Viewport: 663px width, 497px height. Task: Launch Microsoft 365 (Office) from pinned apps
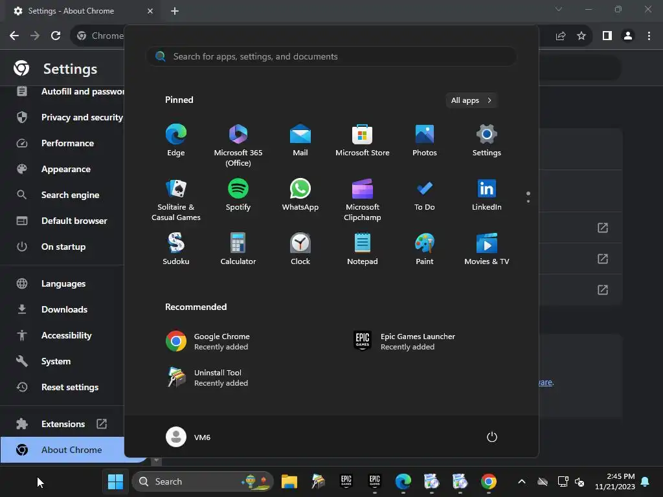[x=238, y=145]
